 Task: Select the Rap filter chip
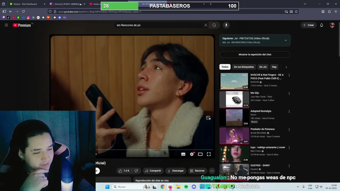274,67
